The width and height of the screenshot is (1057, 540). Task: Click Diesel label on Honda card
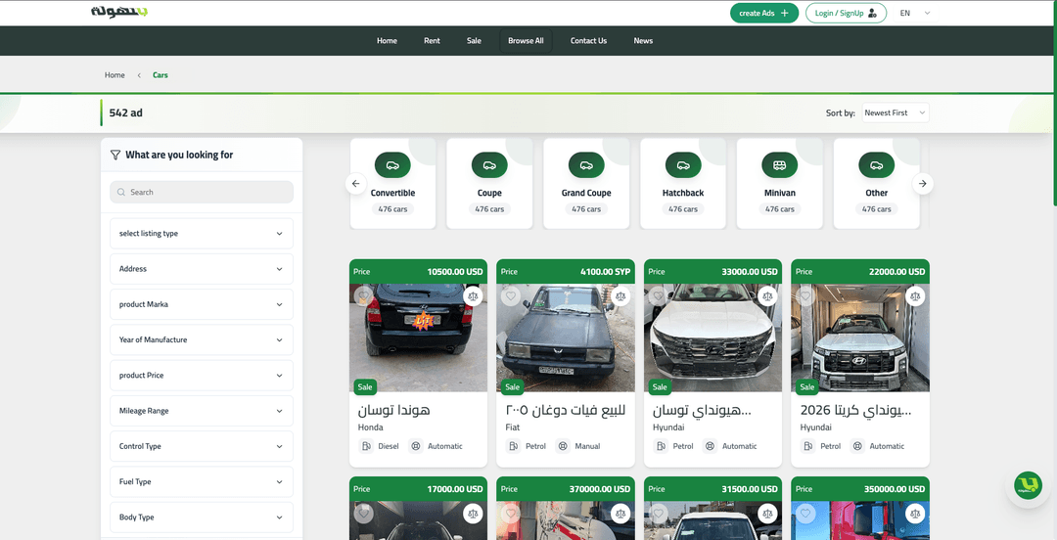[389, 446]
